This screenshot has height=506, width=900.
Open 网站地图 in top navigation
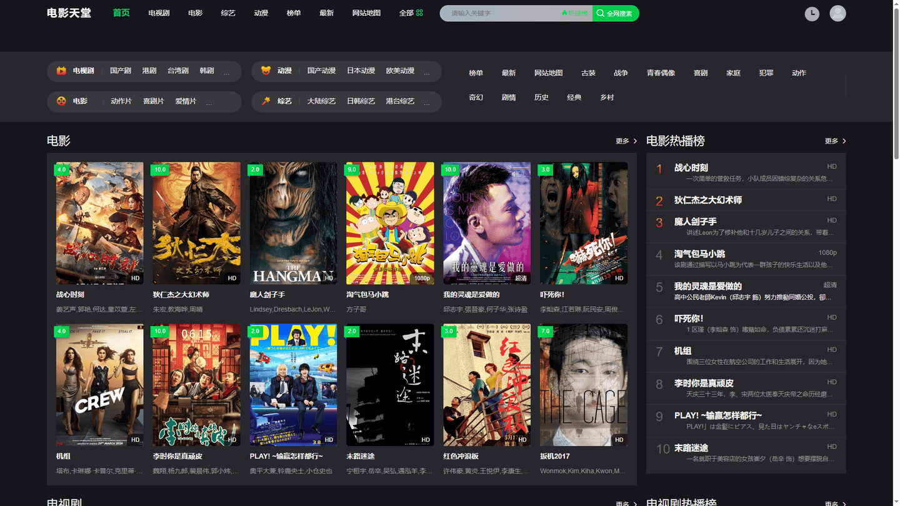366,13
